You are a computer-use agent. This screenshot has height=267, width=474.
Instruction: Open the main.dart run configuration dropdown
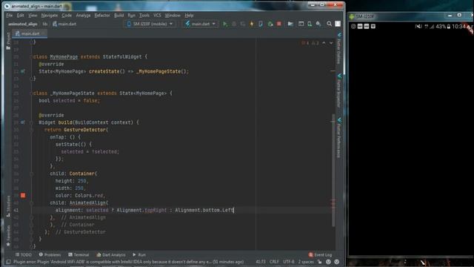click(201, 24)
